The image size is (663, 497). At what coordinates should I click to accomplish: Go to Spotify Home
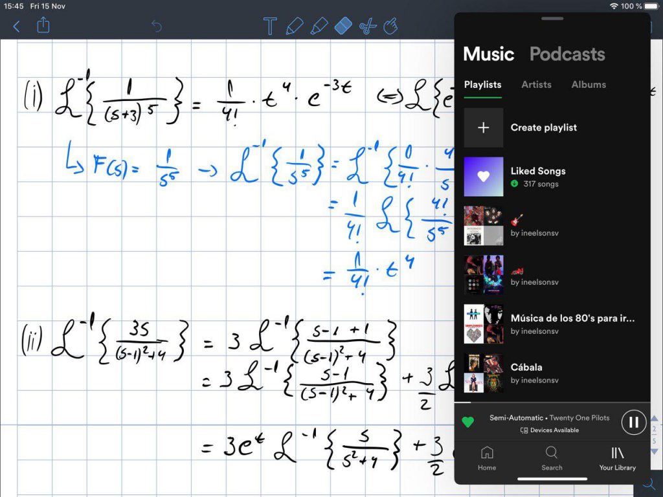pos(487,458)
